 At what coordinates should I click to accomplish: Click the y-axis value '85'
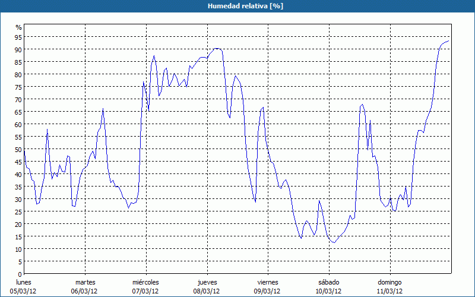[x=18, y=62]
